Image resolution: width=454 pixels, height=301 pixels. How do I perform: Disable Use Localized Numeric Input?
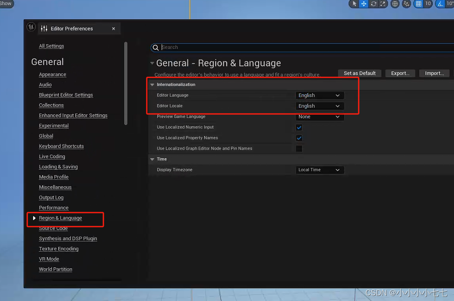299,127
